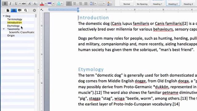Show the Document Map pane
197x111 pixels.
[14, 10]
